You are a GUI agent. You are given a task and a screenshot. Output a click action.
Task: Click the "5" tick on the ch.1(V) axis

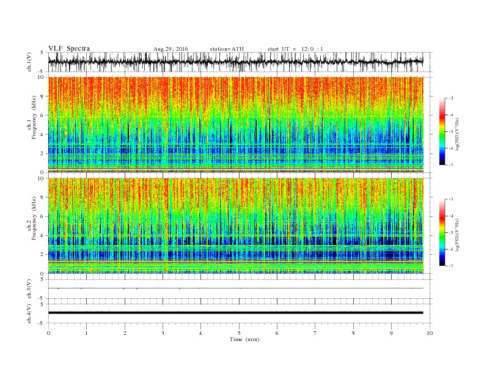tap(42, 53)
